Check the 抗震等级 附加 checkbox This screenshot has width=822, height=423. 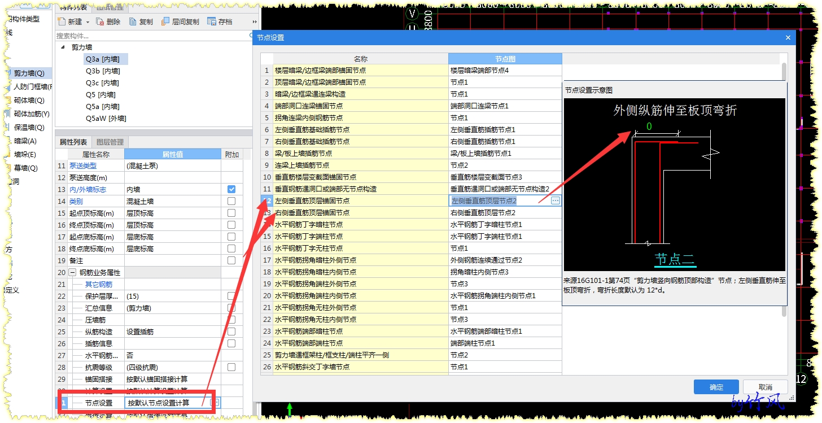[x=231, y=367]
